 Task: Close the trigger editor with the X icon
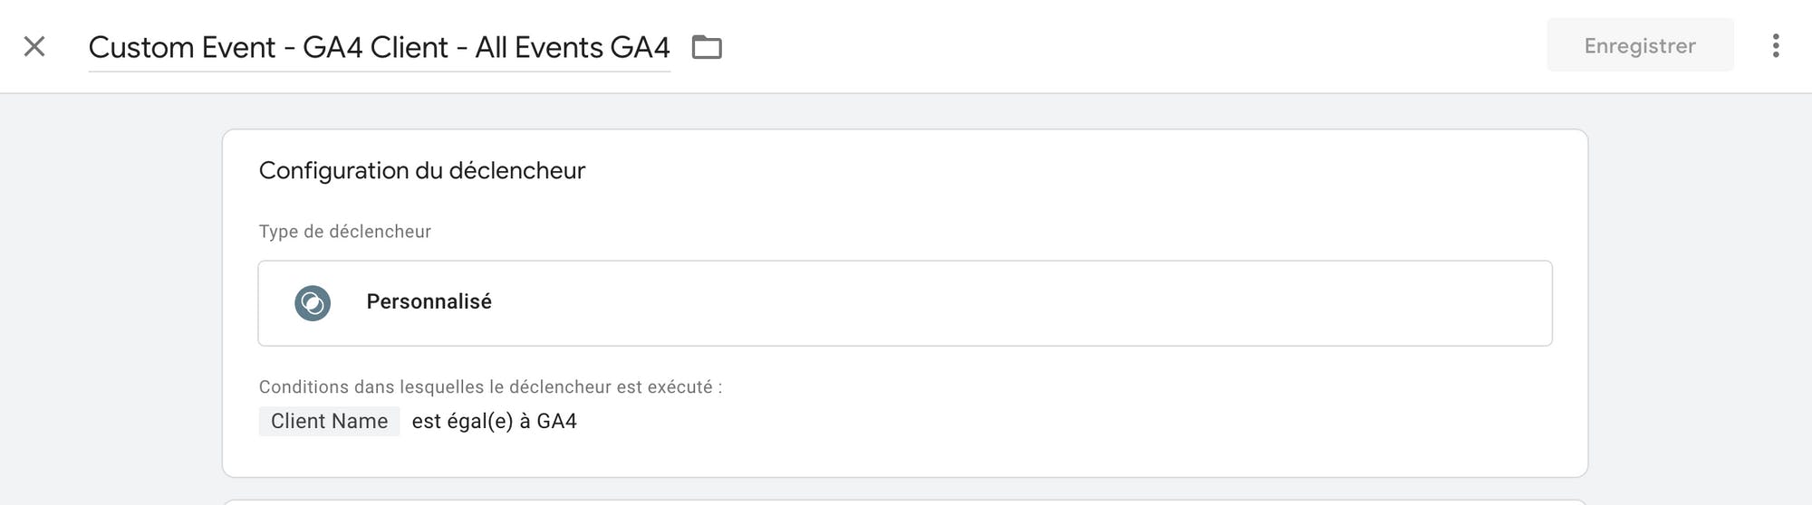[x=34, y=46]
